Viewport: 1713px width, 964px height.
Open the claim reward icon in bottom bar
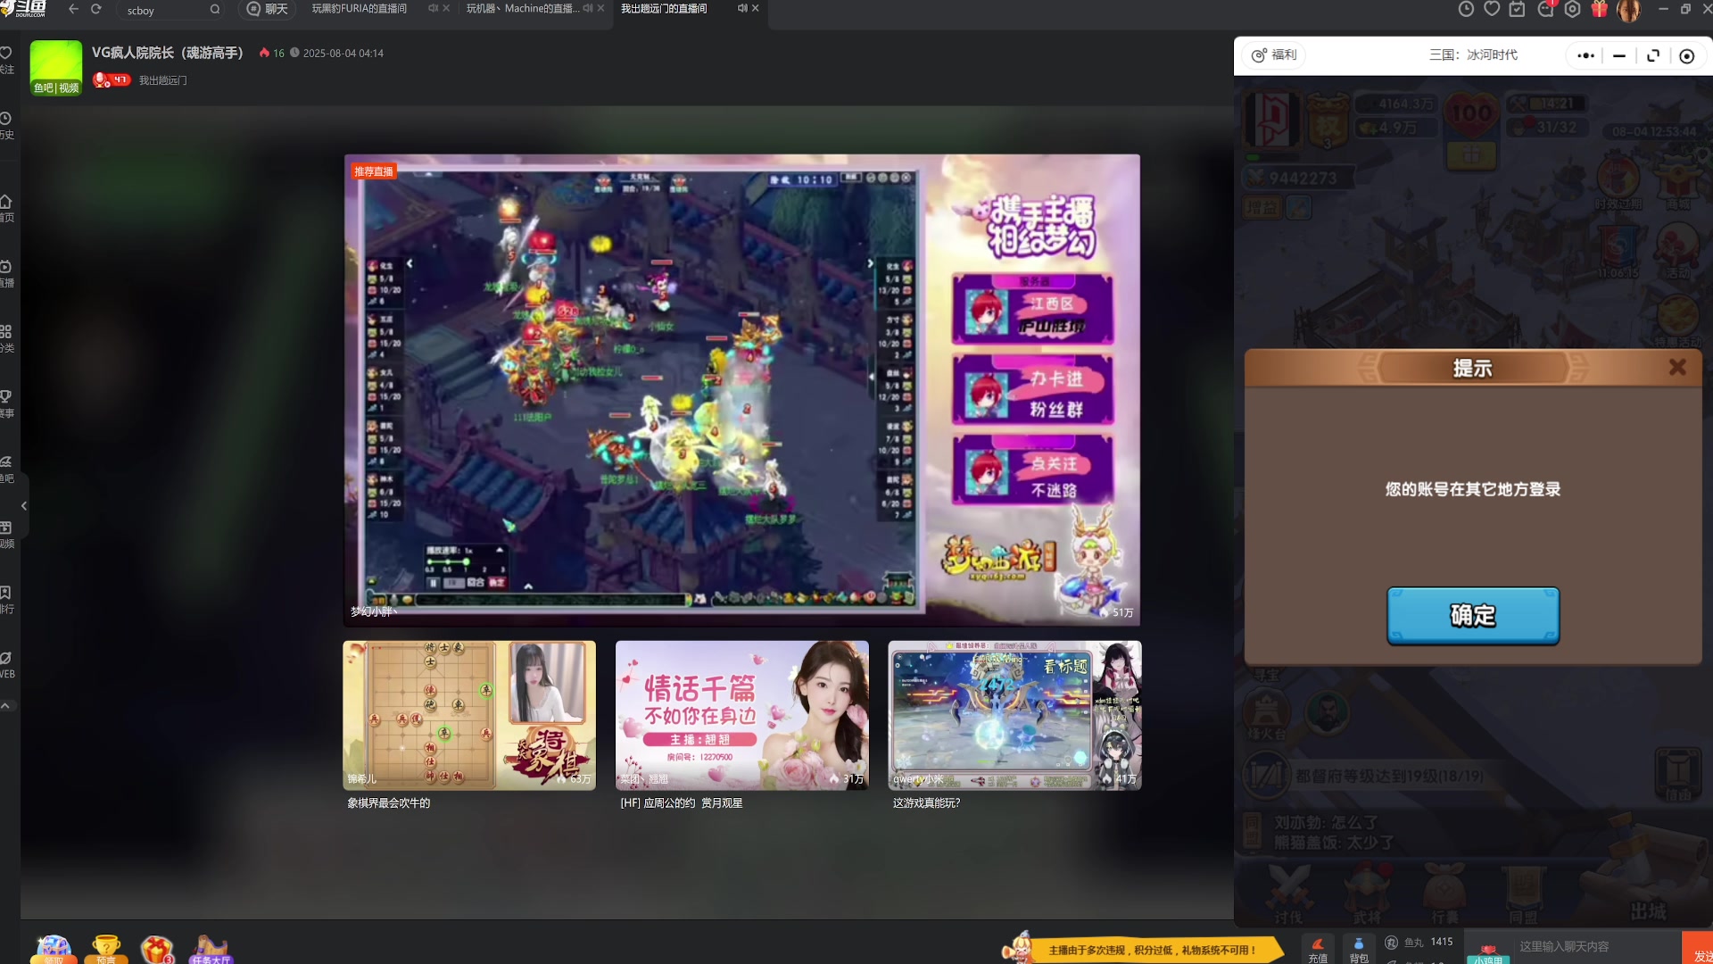point(53,949)
